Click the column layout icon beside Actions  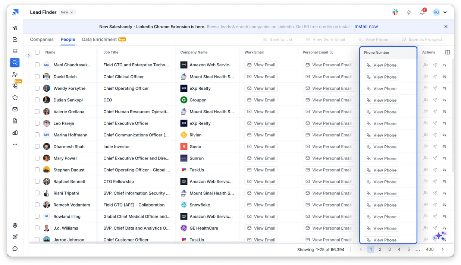[x=448, y=52]
